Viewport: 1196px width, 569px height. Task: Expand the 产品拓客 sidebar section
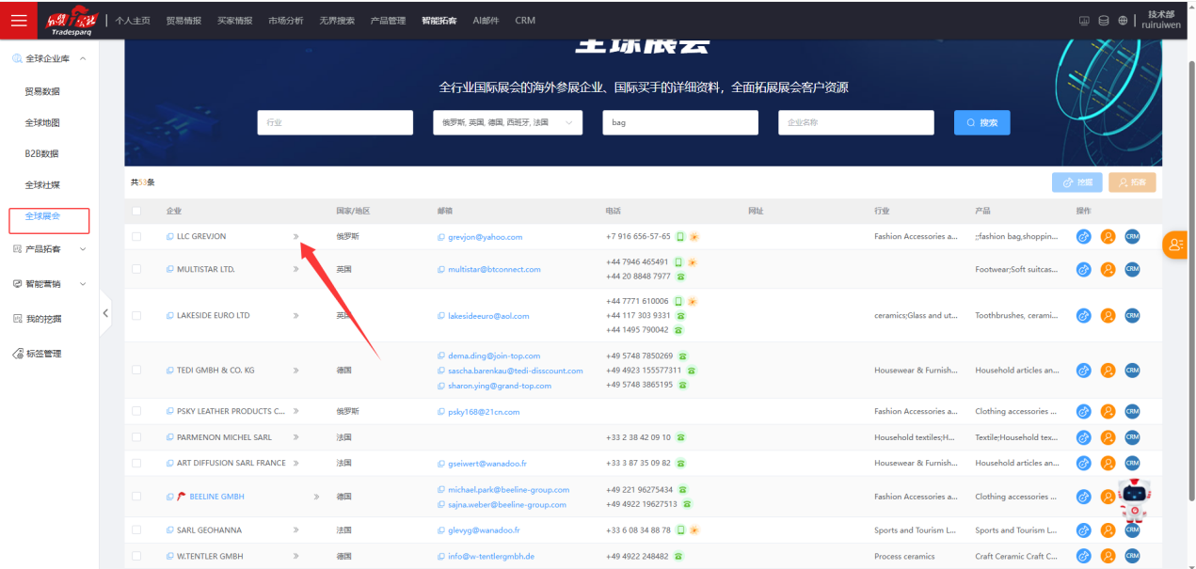[50, 249]
